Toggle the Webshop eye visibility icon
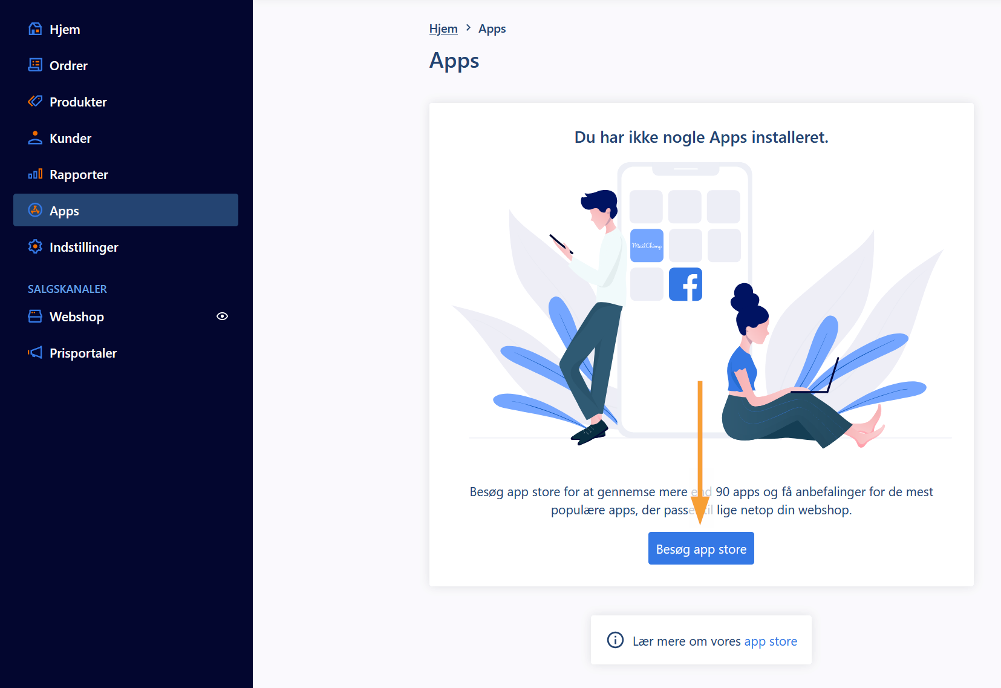The height and width of the screenshot is (688, 1001). point(222,316)
